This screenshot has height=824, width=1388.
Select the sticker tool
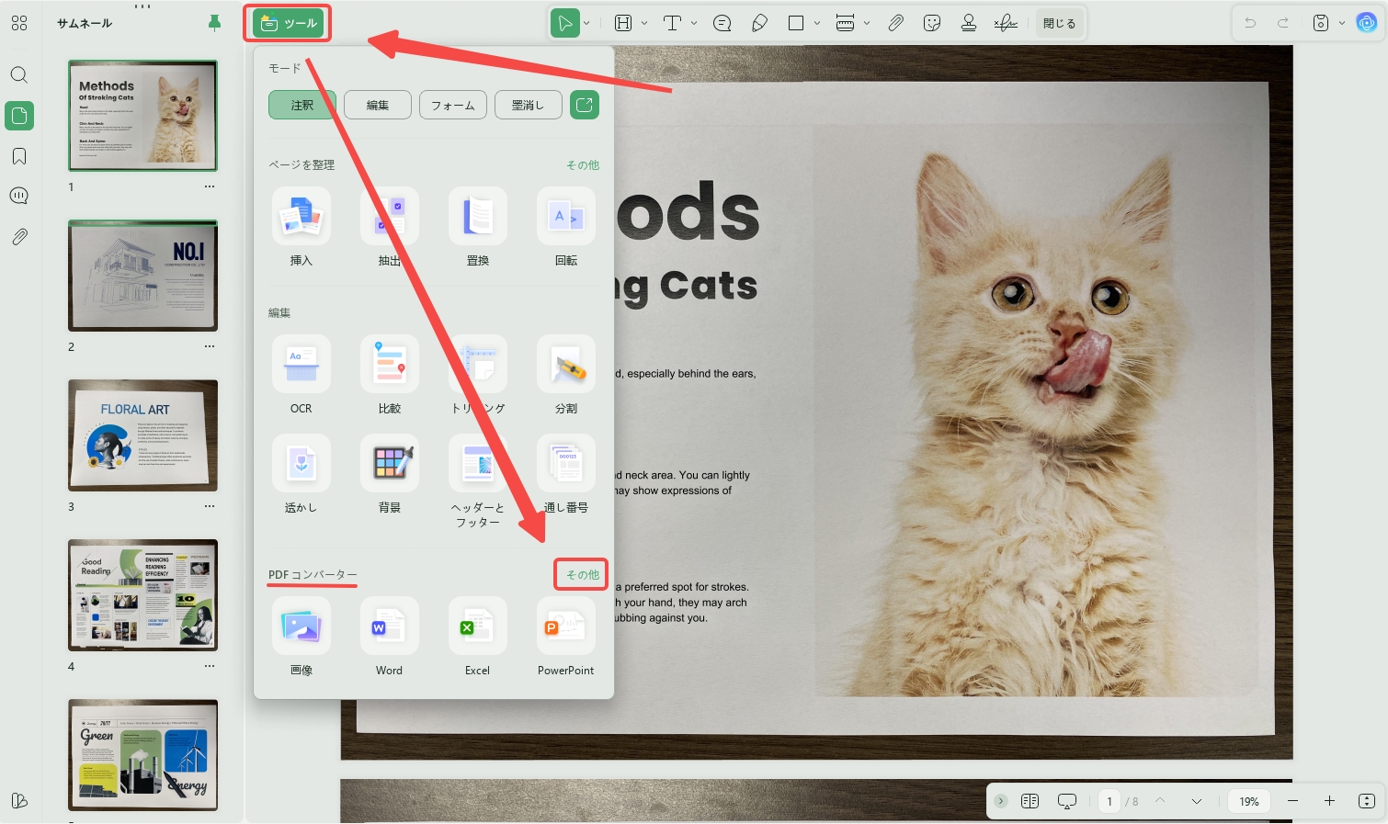click(932, 23)
